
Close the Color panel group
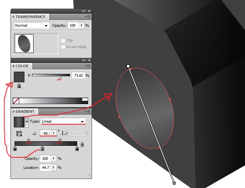(x=89, y=60)
